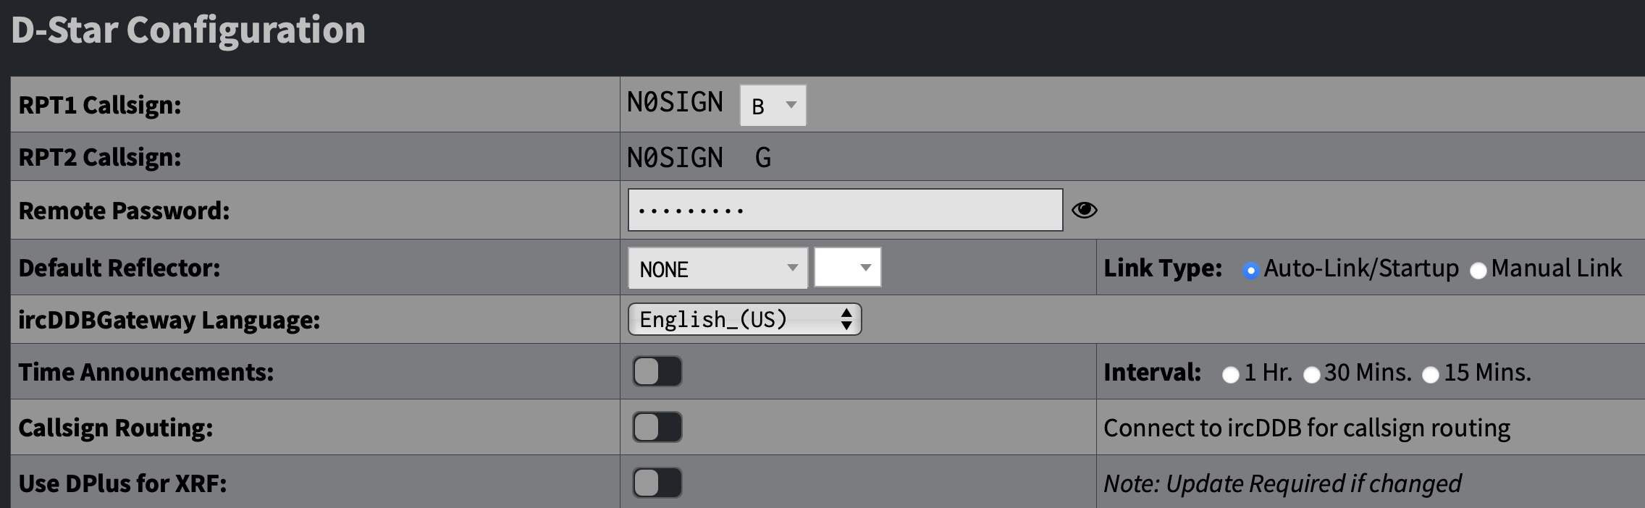This screenshot has width=1645, height=508.
Task: Enable Callsign Routing toggle
Action: point(656,427)
